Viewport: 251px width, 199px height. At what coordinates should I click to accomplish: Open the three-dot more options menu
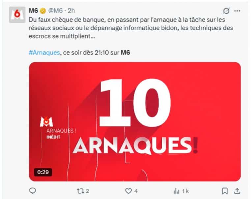pyautogui.click(x=237, y=11)
